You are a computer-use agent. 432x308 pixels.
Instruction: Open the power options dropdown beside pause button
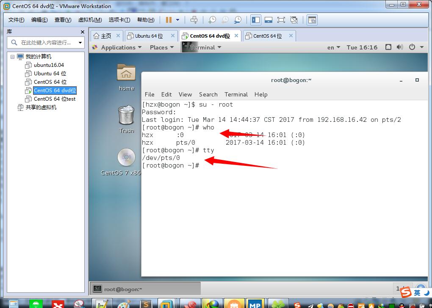(178, 20)
